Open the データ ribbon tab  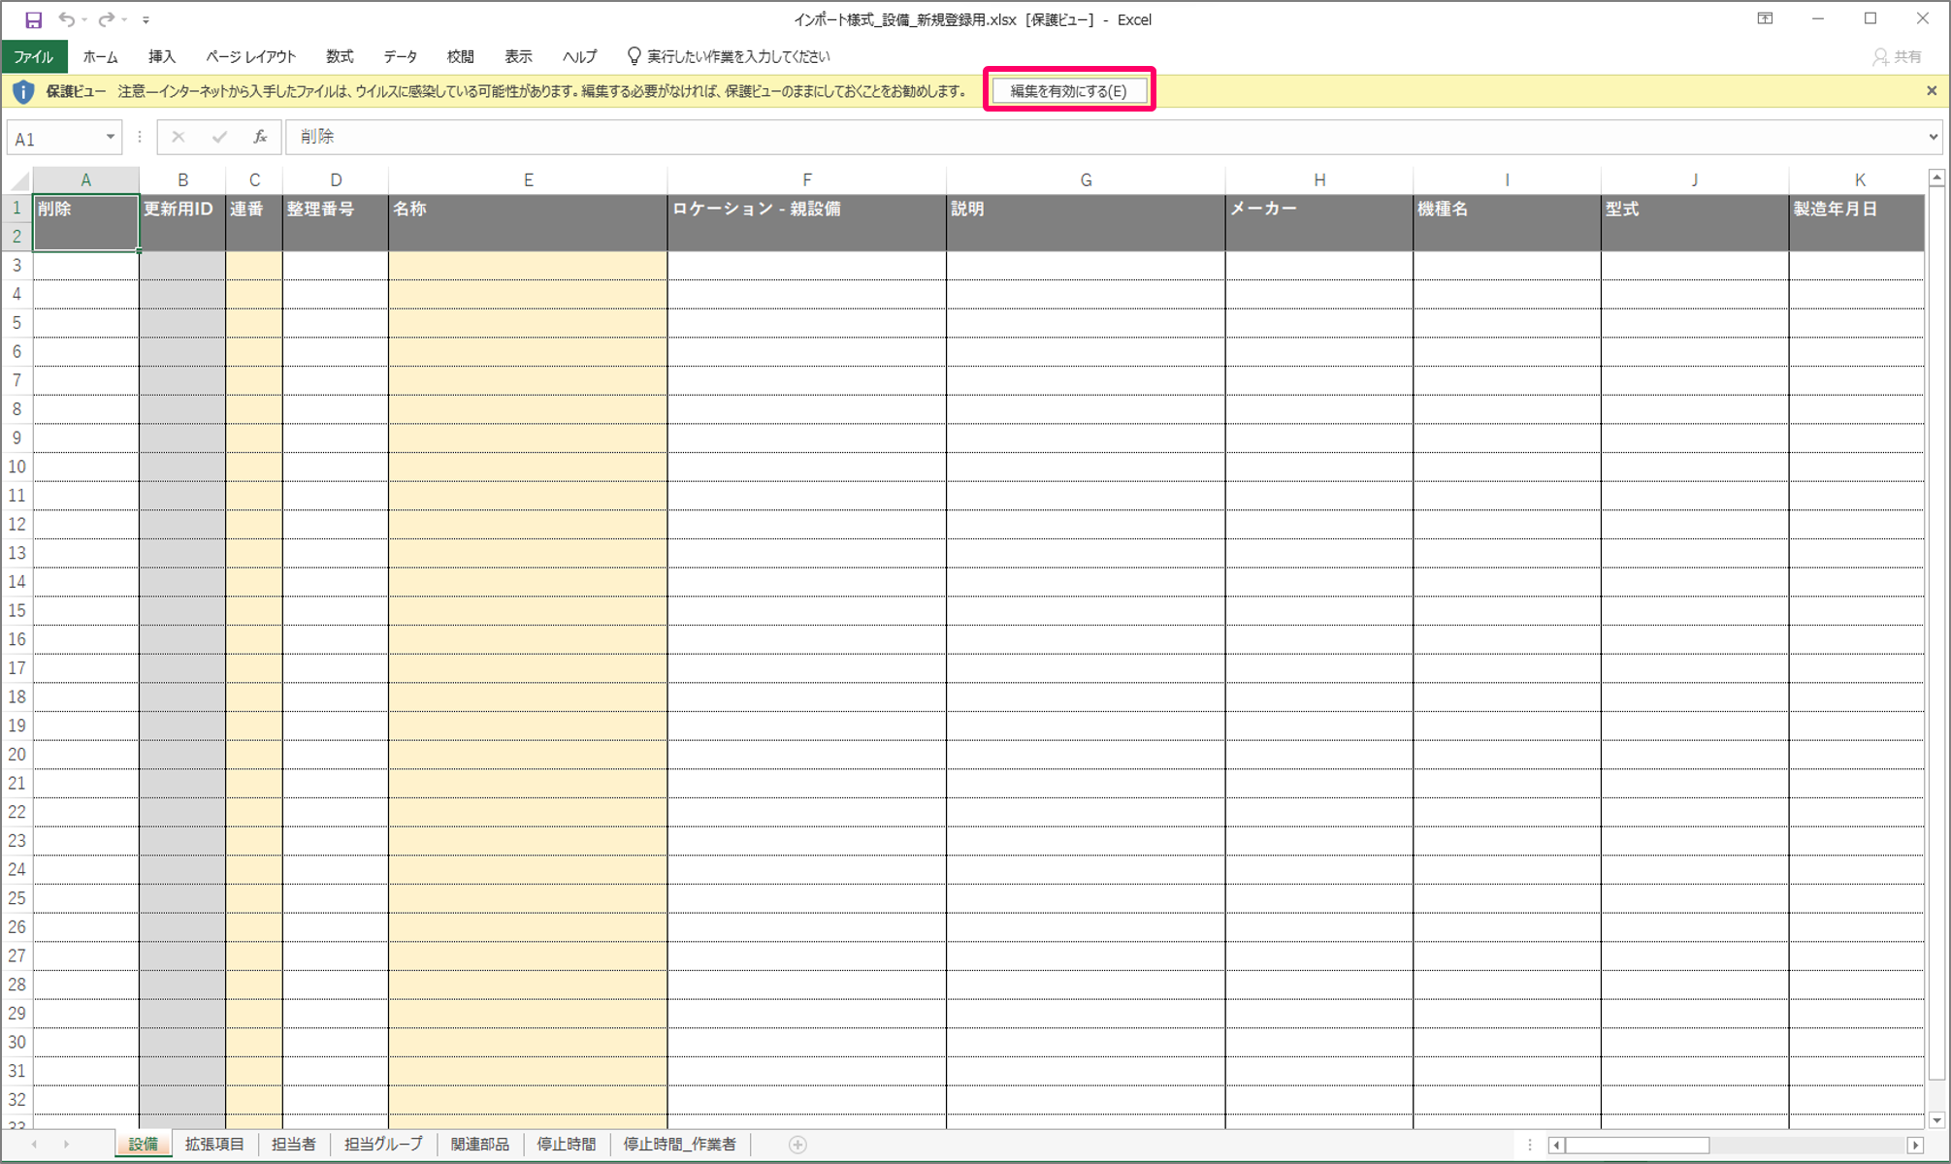[x=400, y=56]
